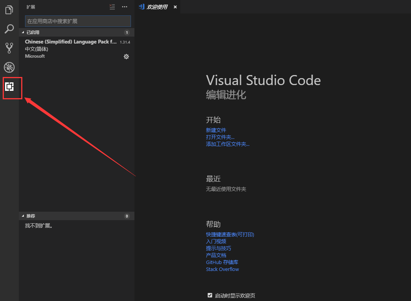Click the 新建文件 link
411x301 pixels.
coord(216,130)
